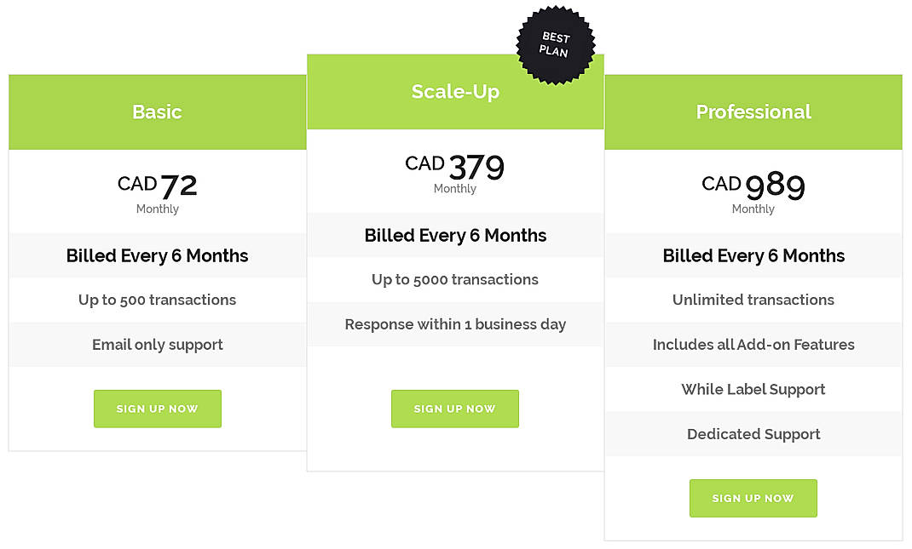912x549 pixels.
Task: Click the Basic plan header
Action: coord(157,112)
